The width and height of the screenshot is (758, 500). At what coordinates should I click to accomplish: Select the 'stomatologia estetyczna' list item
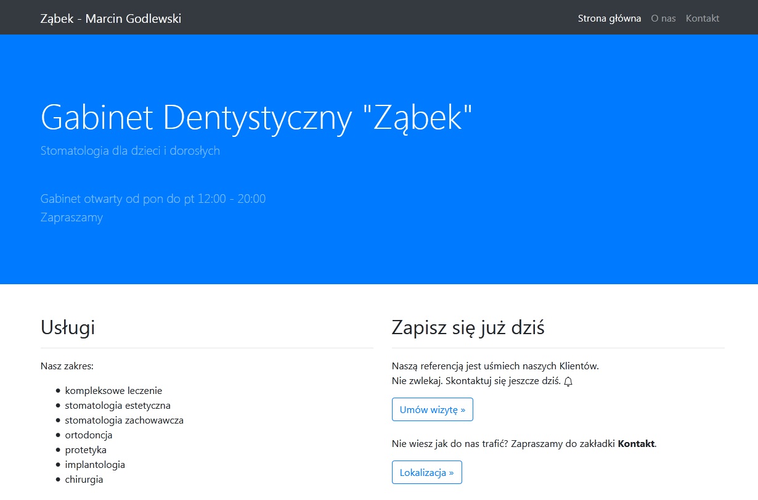(118, 406)
